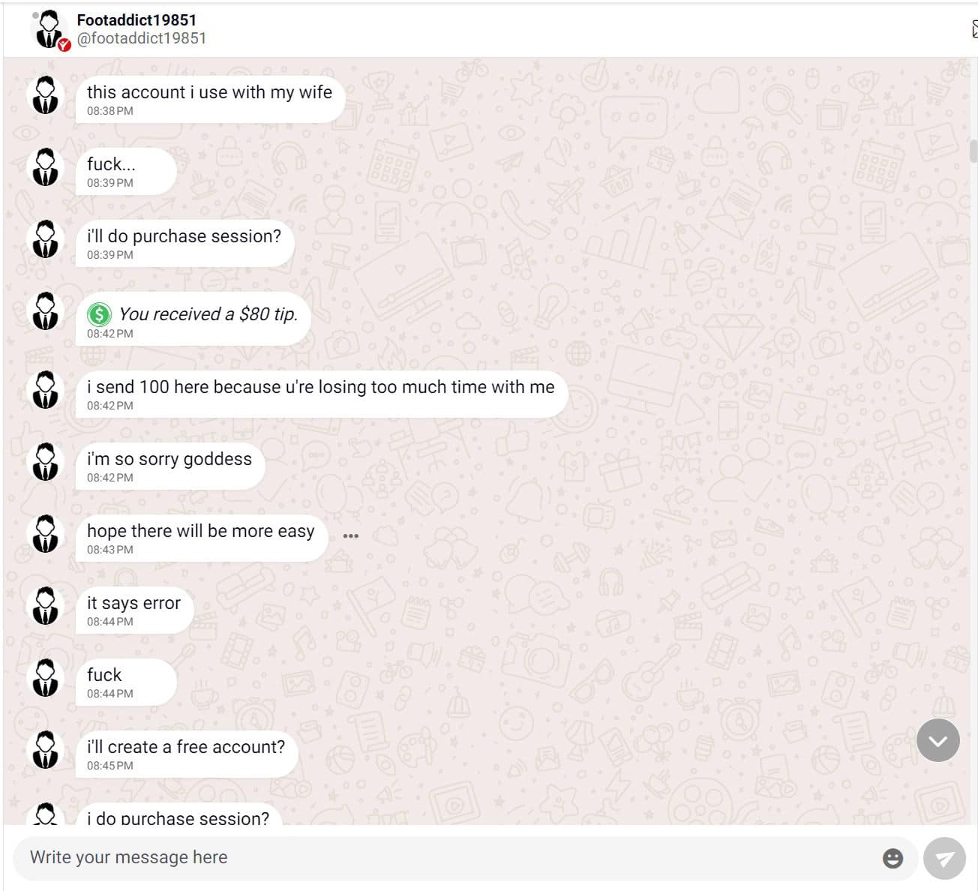Click avatar beside 'it says error' message
The width and height of the screenshot is (978, 891).
click(x=46, y=606)
